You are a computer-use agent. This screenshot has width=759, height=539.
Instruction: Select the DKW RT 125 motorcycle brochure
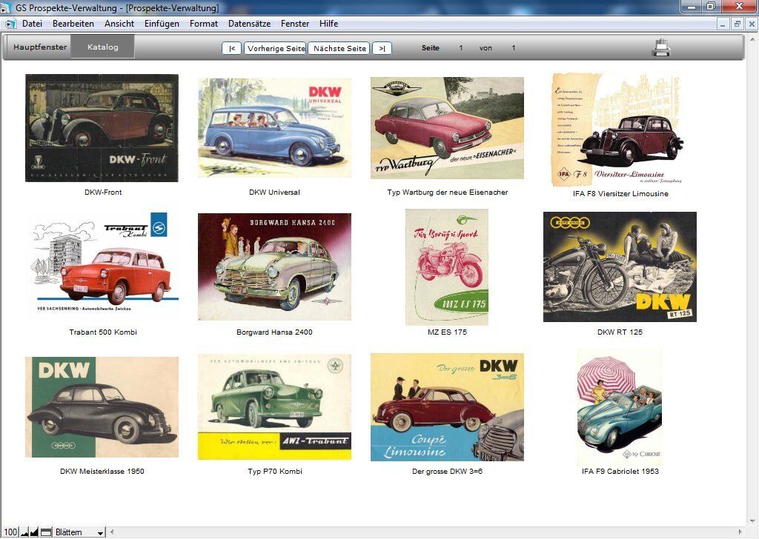620,267
